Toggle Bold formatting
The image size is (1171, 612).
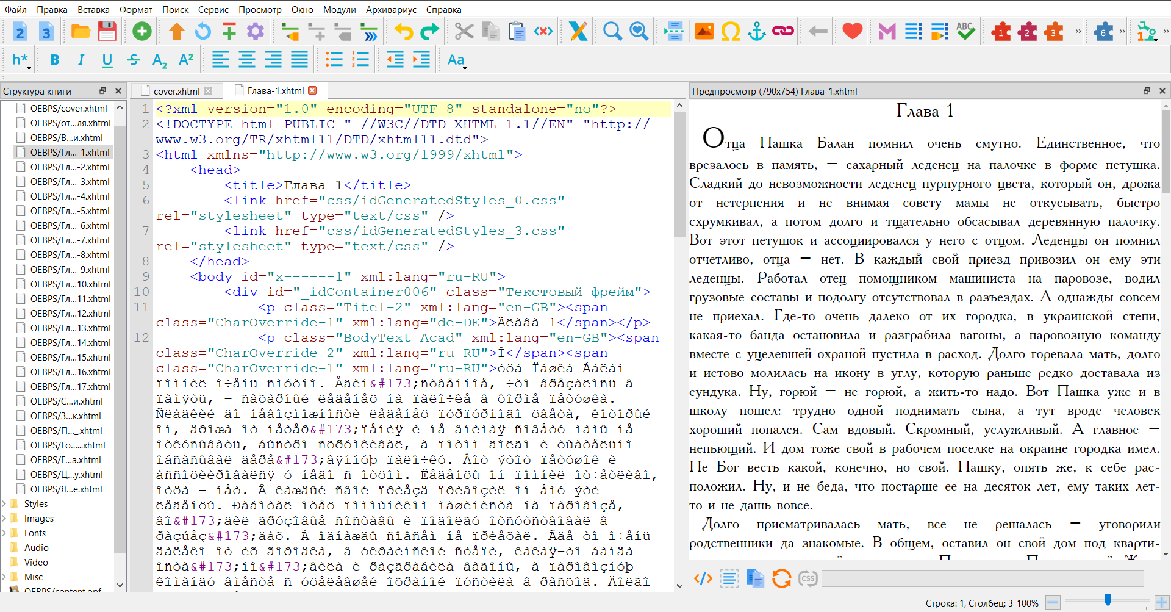tap(55, 60)
